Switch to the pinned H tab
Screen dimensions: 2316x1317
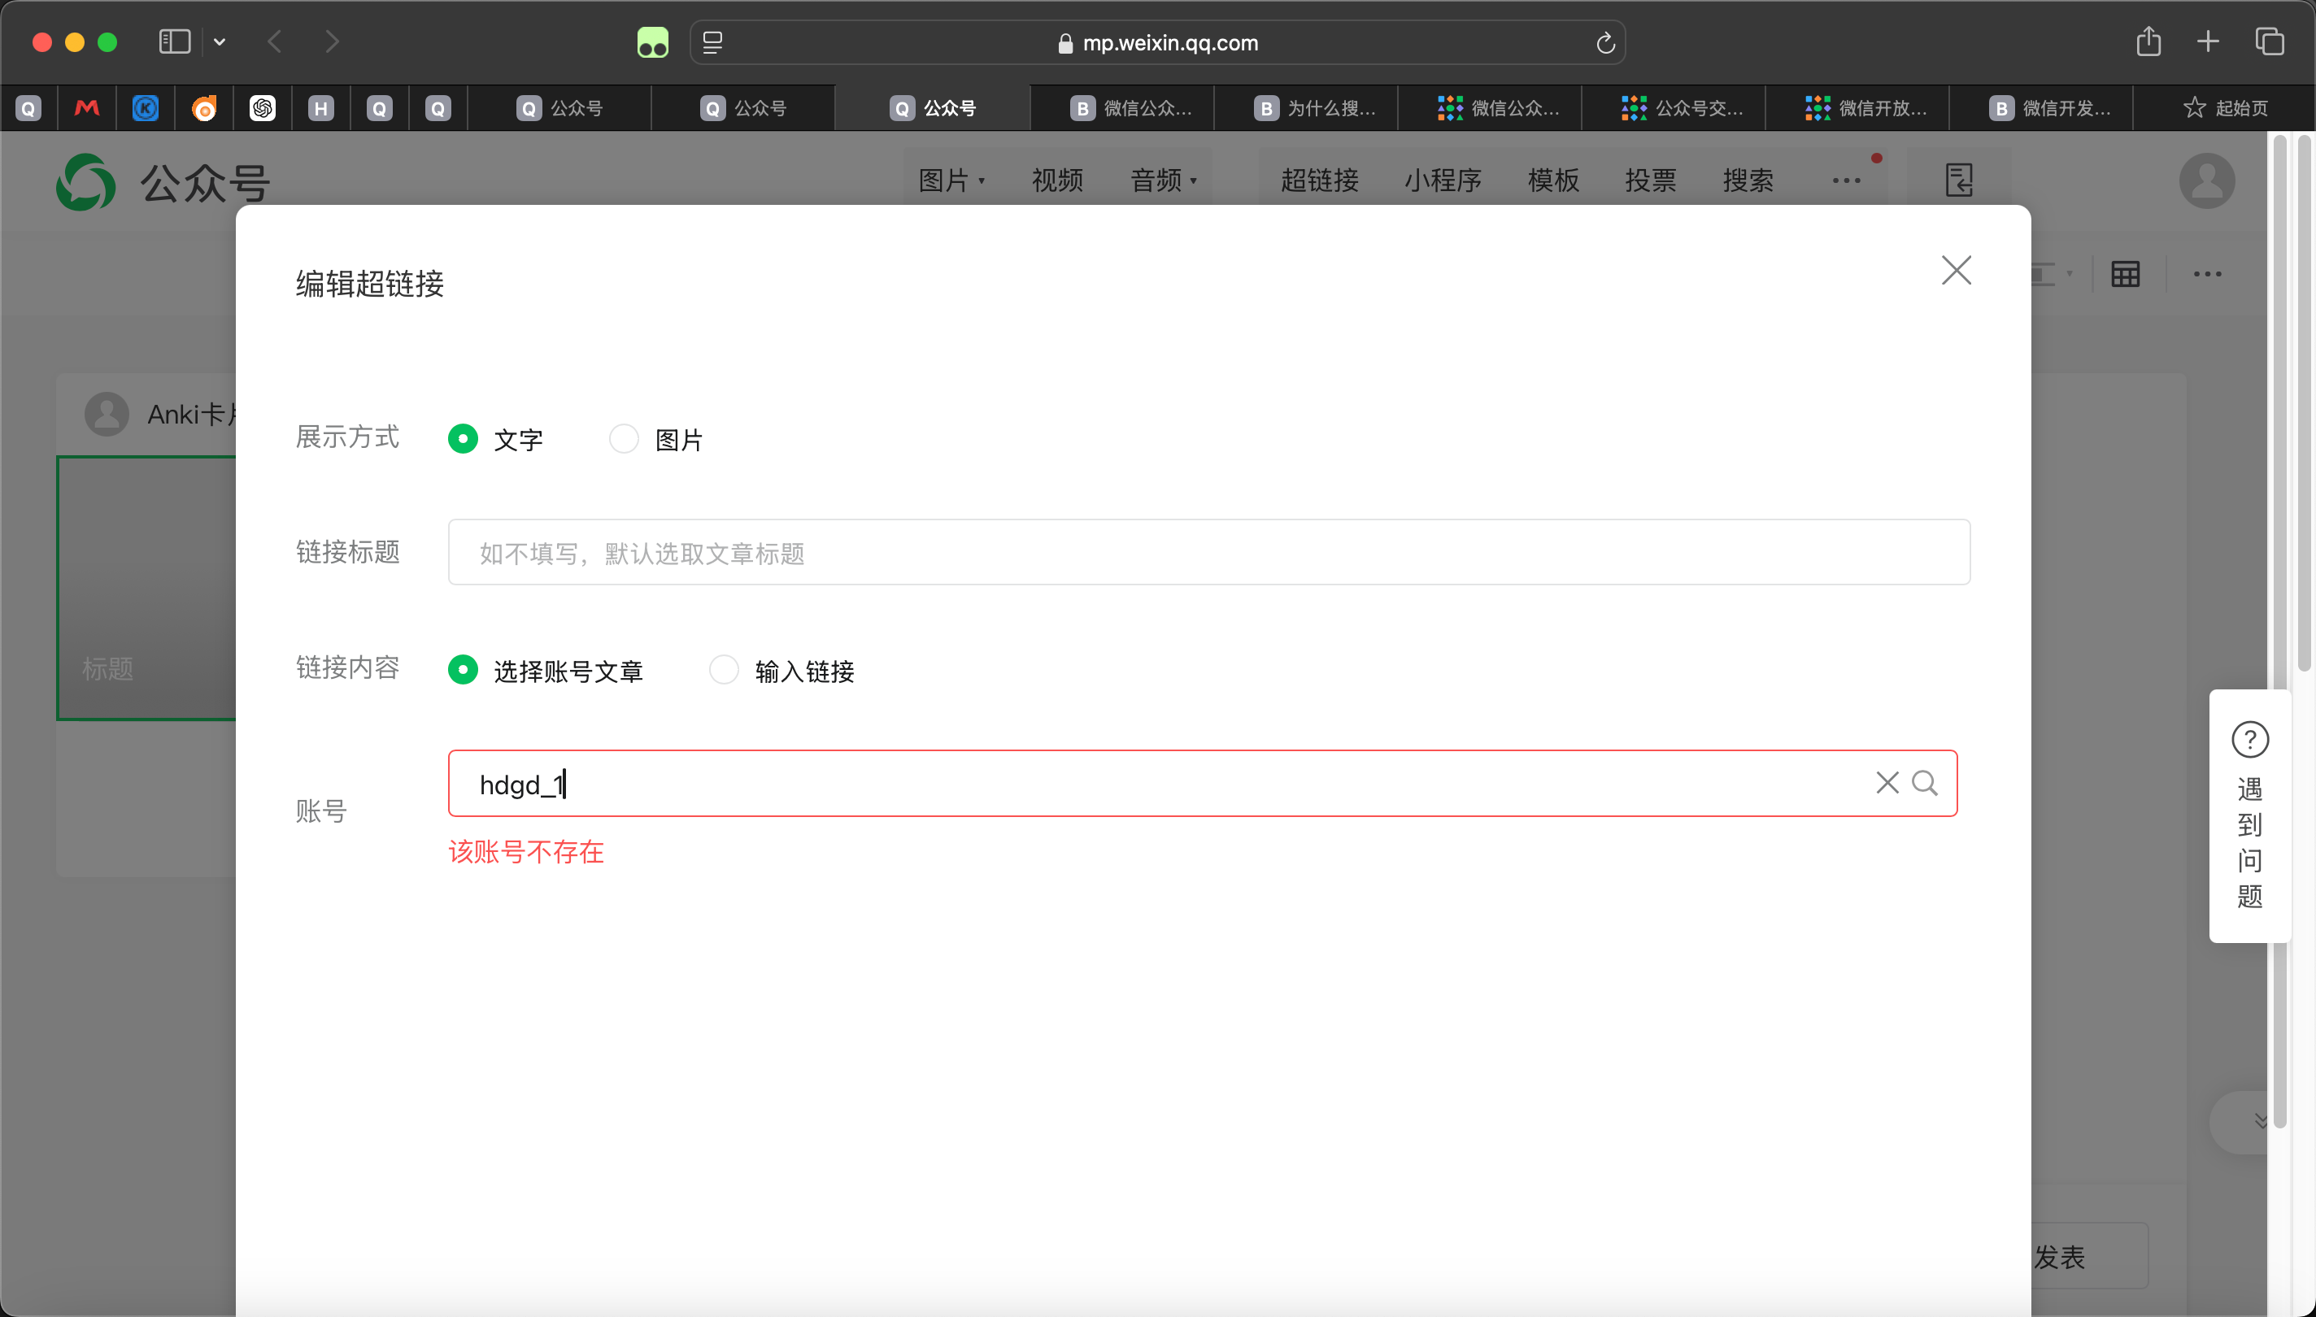coord(321,109)
